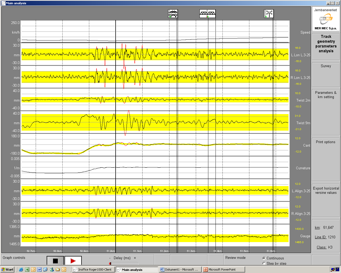Click the 1430.0 gauge upper threshold value

[x=299, y=229]
